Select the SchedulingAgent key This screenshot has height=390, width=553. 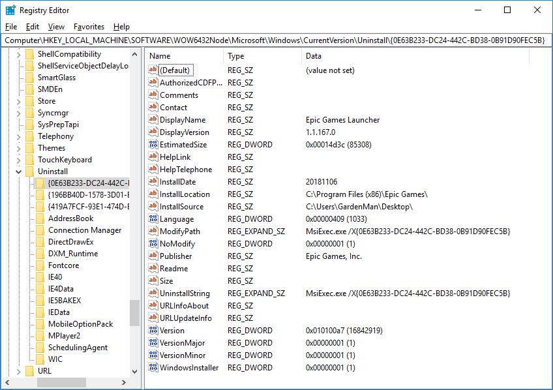(78, 348)
